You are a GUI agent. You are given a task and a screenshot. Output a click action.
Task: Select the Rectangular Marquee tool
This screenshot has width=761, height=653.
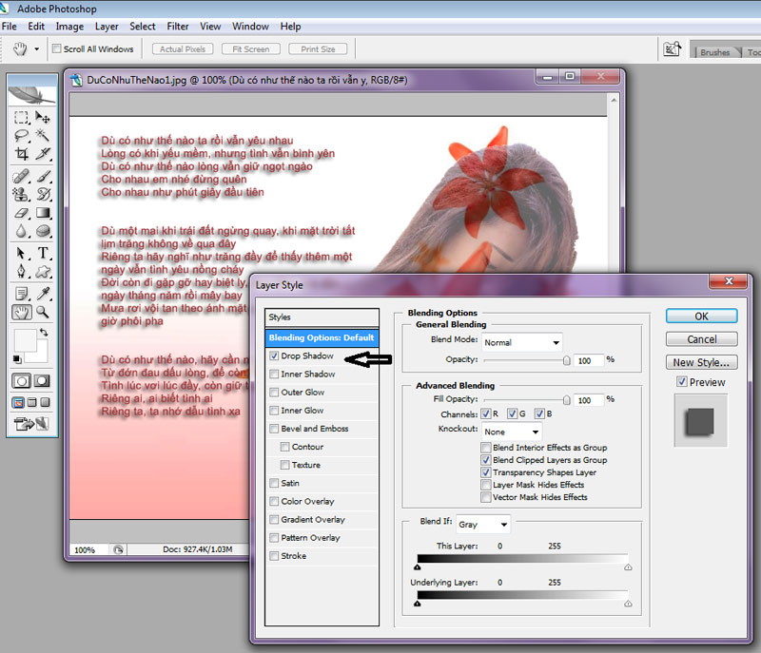[21, 118]
